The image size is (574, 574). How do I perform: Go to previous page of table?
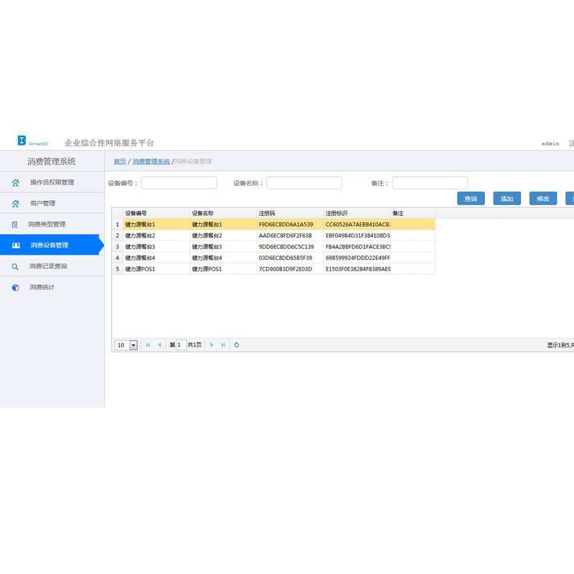tap(159, 345)
